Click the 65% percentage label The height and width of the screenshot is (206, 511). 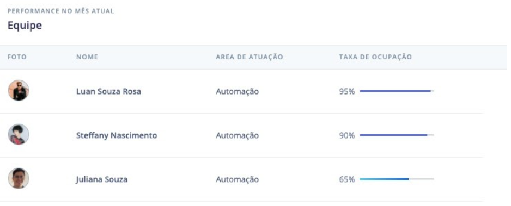click(346, 179)
